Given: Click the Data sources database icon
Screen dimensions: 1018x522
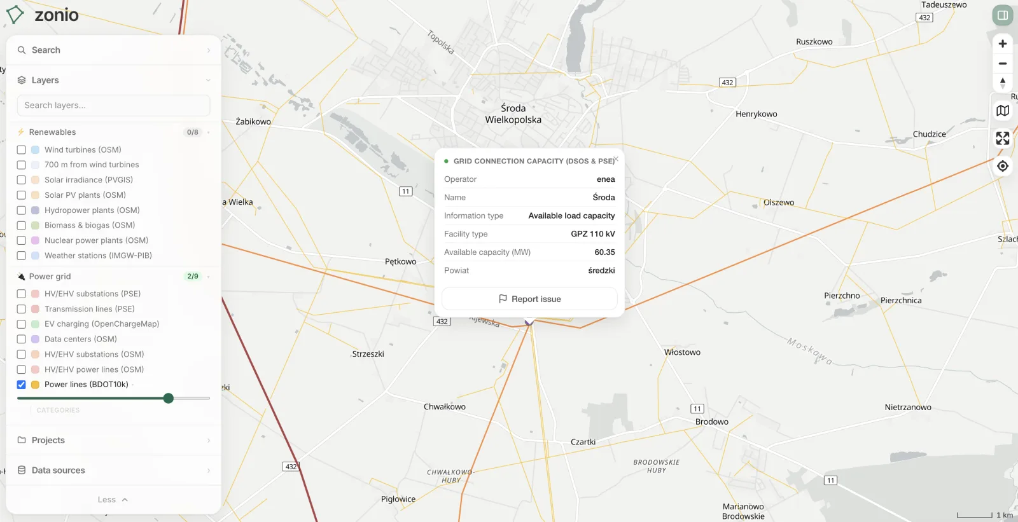Looking at the screenshot, I should click(22, 470).
